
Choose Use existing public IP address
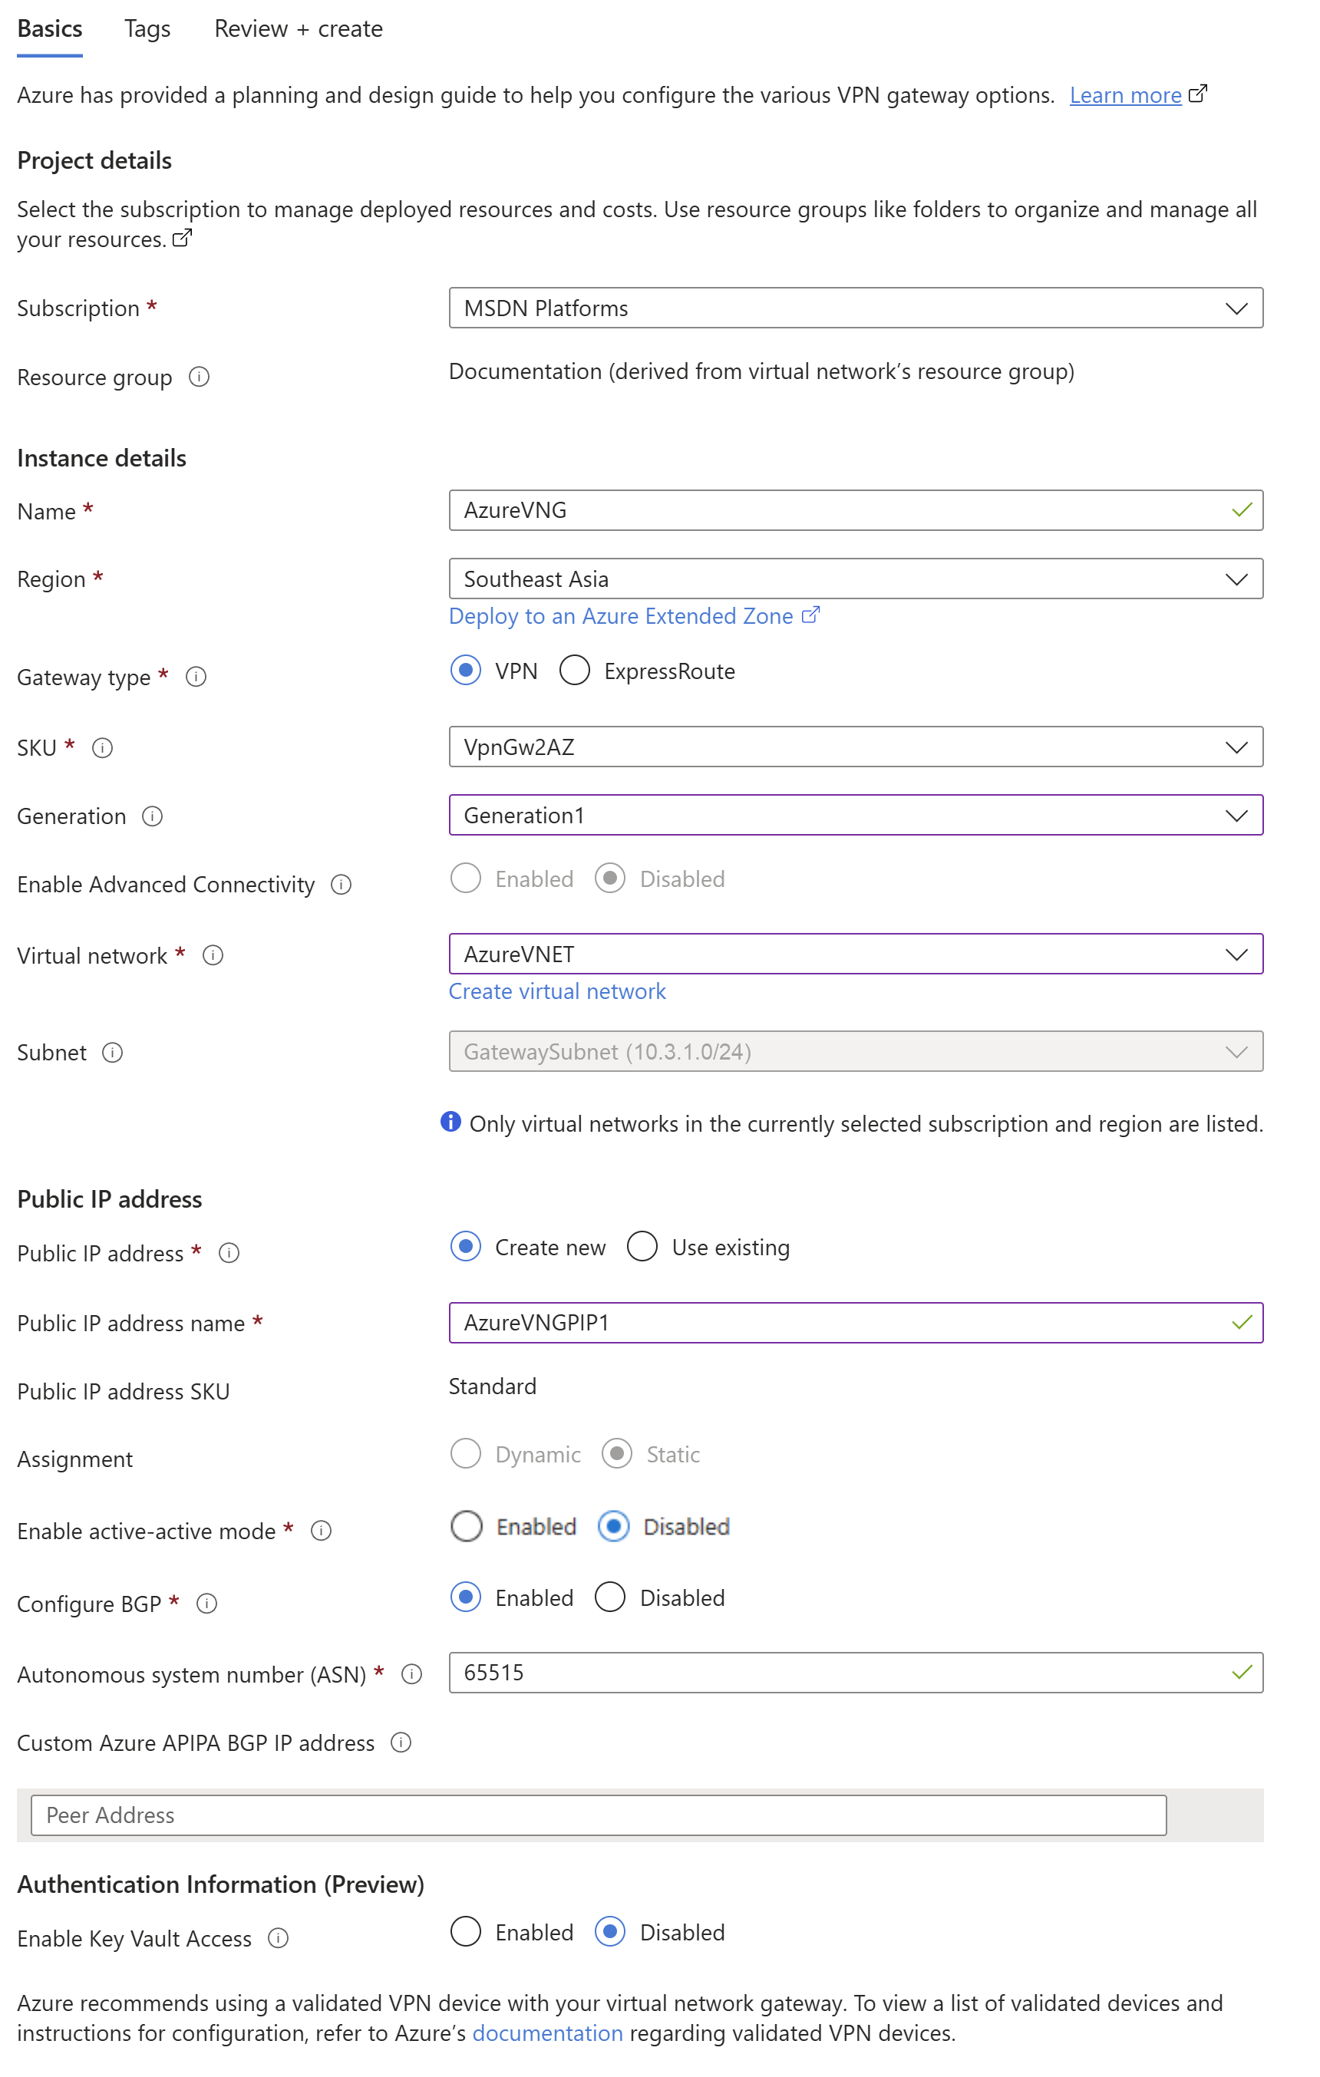click(x=642, y=1246)
